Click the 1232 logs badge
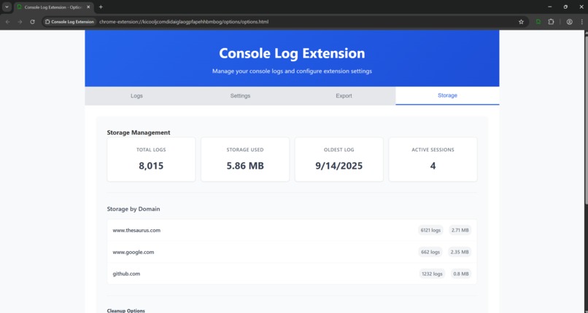 432,274
